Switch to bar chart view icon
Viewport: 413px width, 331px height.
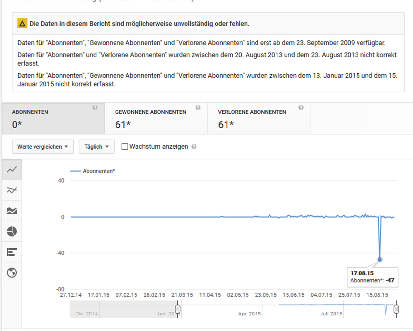12,252
